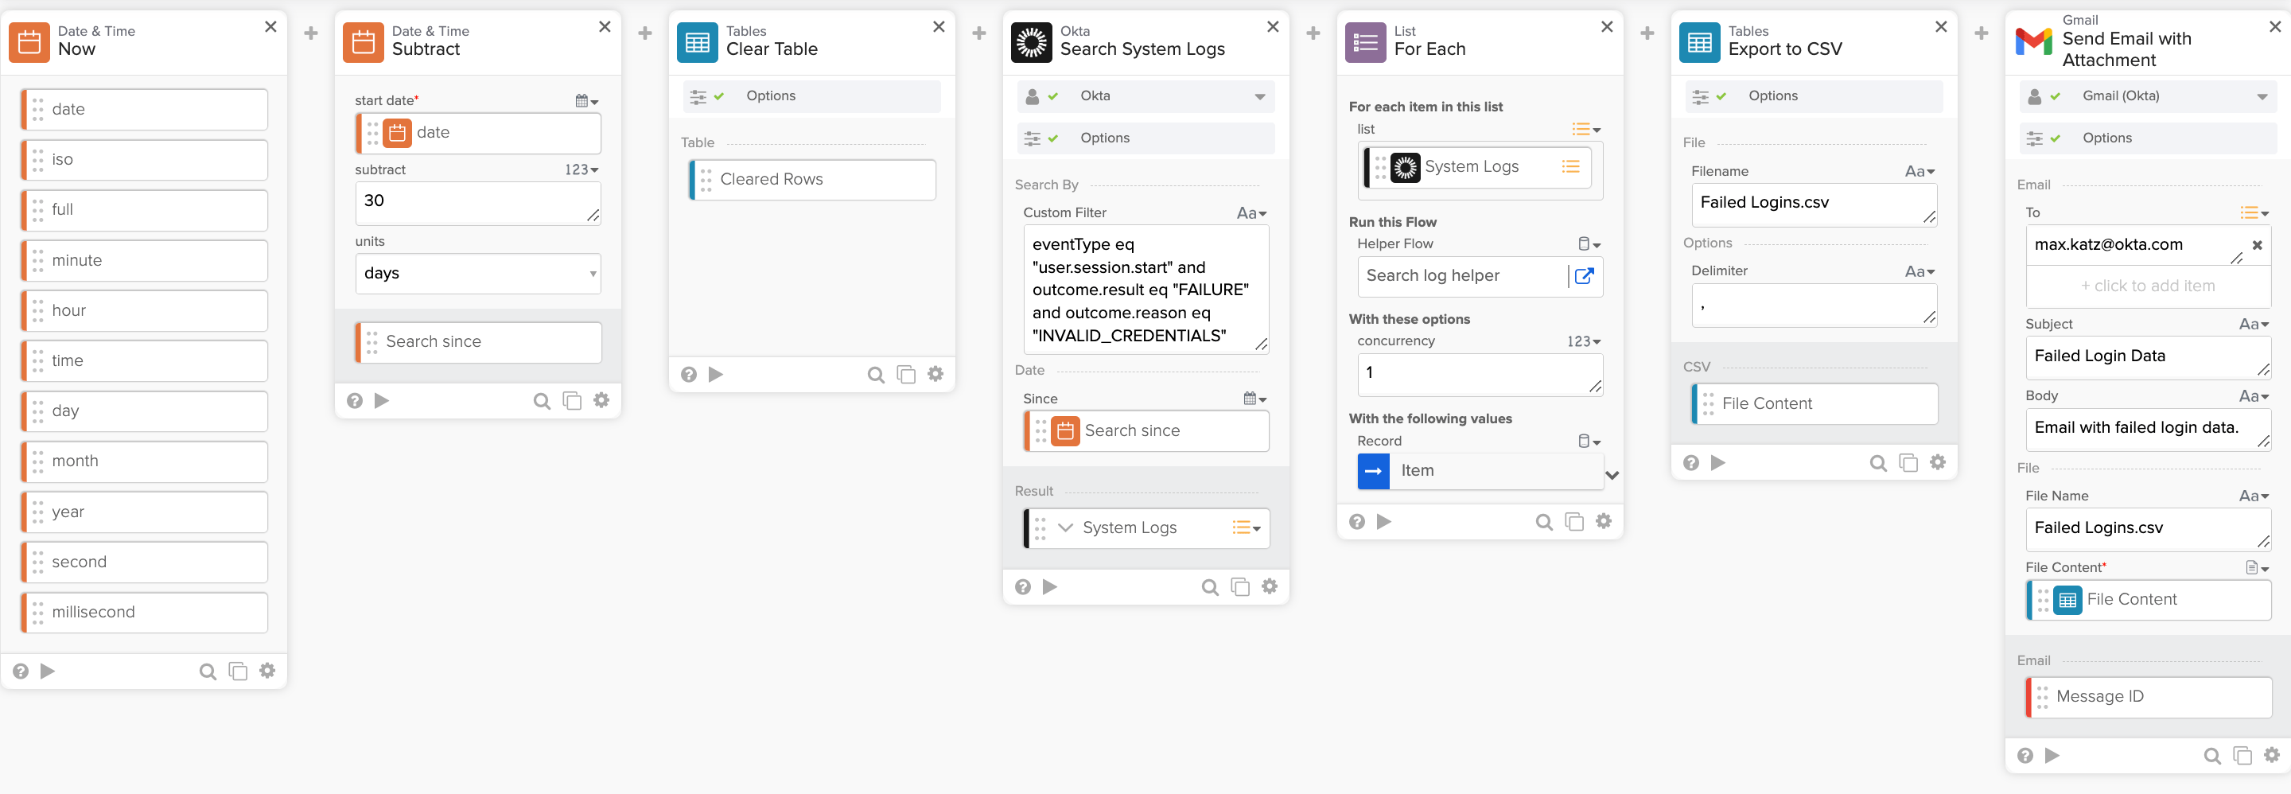The width and height of the screenshot is (2291, 794).
Task: Change Custom Filter field type dropdown
Action: tap(1251, 213)
